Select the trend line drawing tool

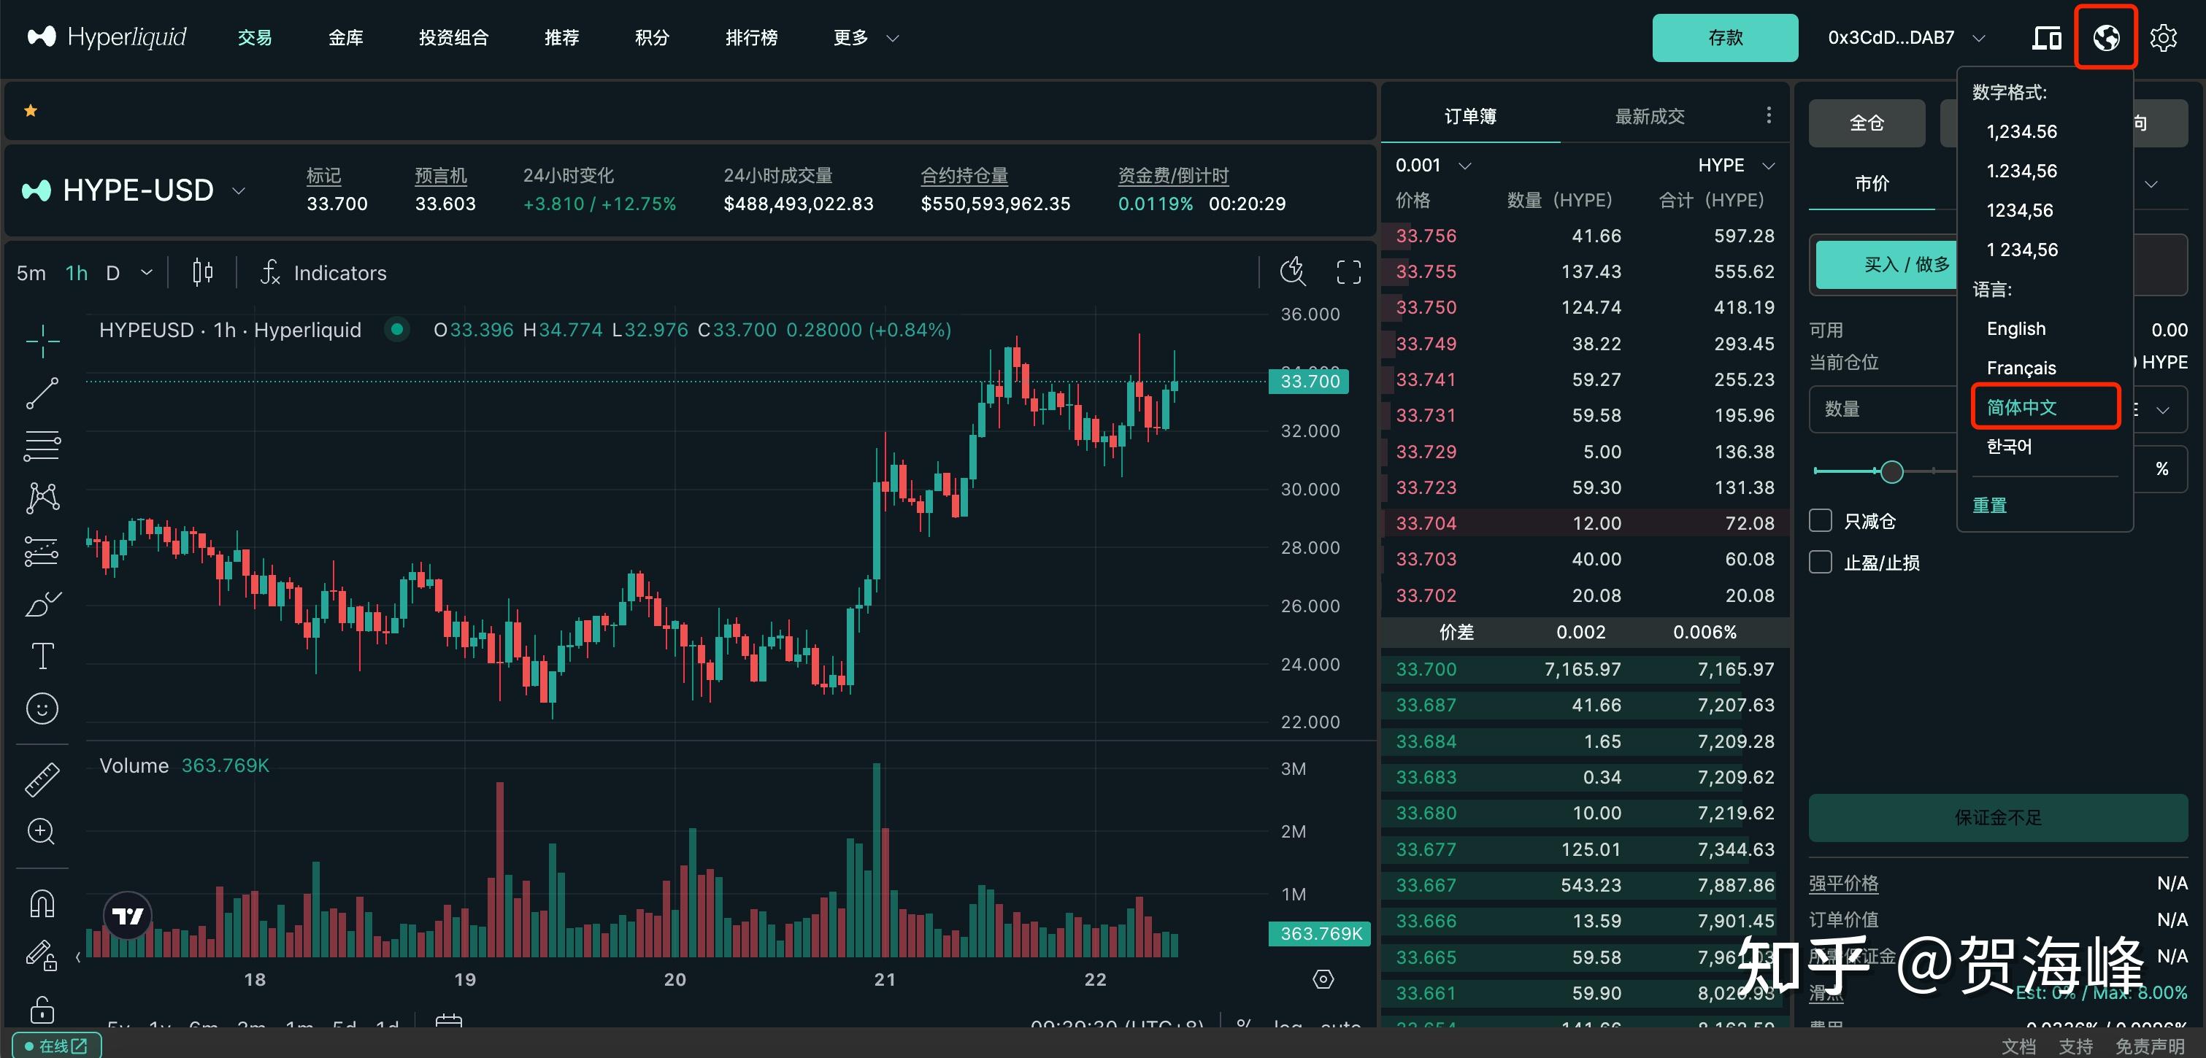[42, 393]
